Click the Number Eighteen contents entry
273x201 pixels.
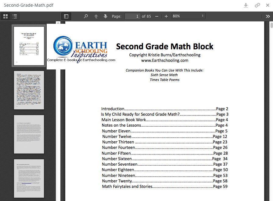164,170
